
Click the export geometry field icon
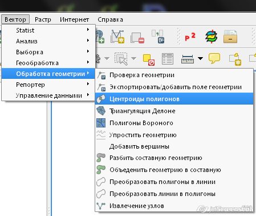(x=101, y=87)
